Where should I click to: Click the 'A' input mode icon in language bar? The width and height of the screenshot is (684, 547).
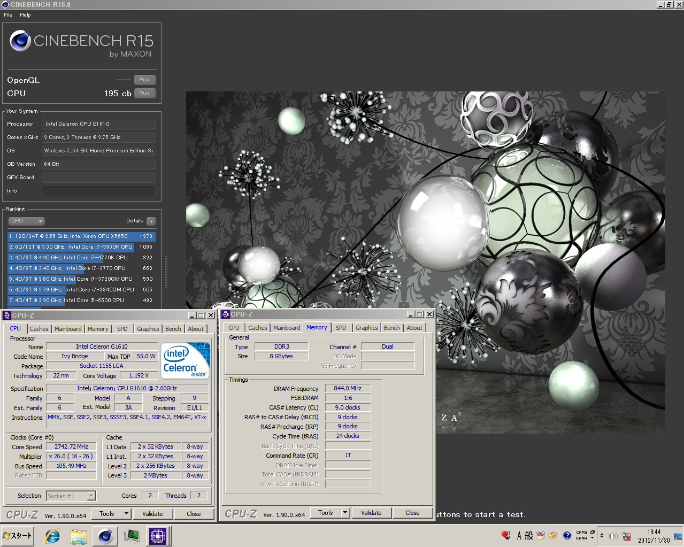(519, 535)
